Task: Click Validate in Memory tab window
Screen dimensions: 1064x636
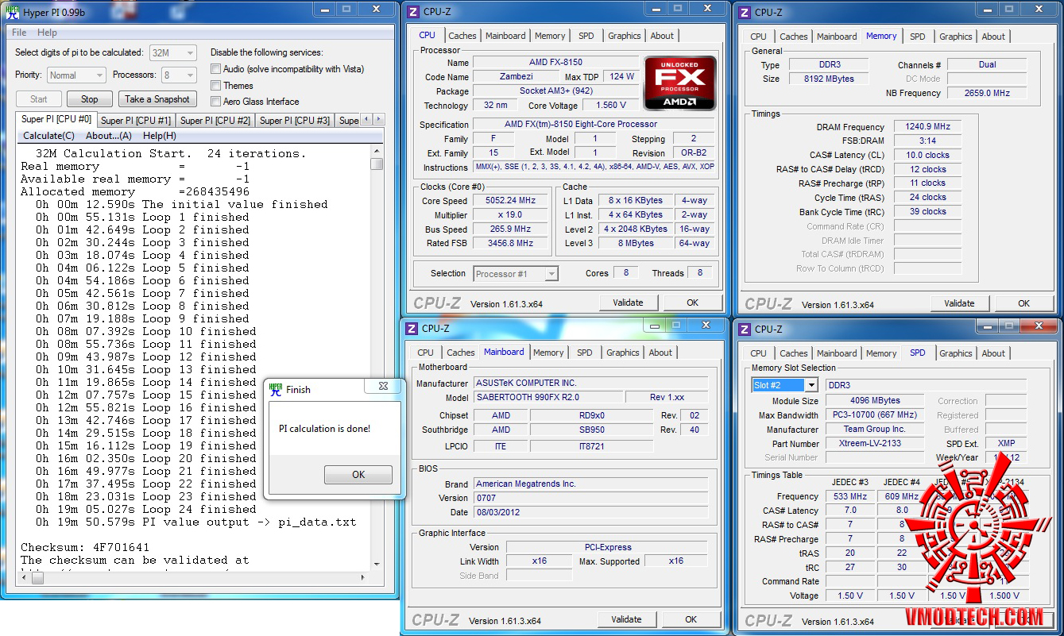Action: click(x=960, y=303)
